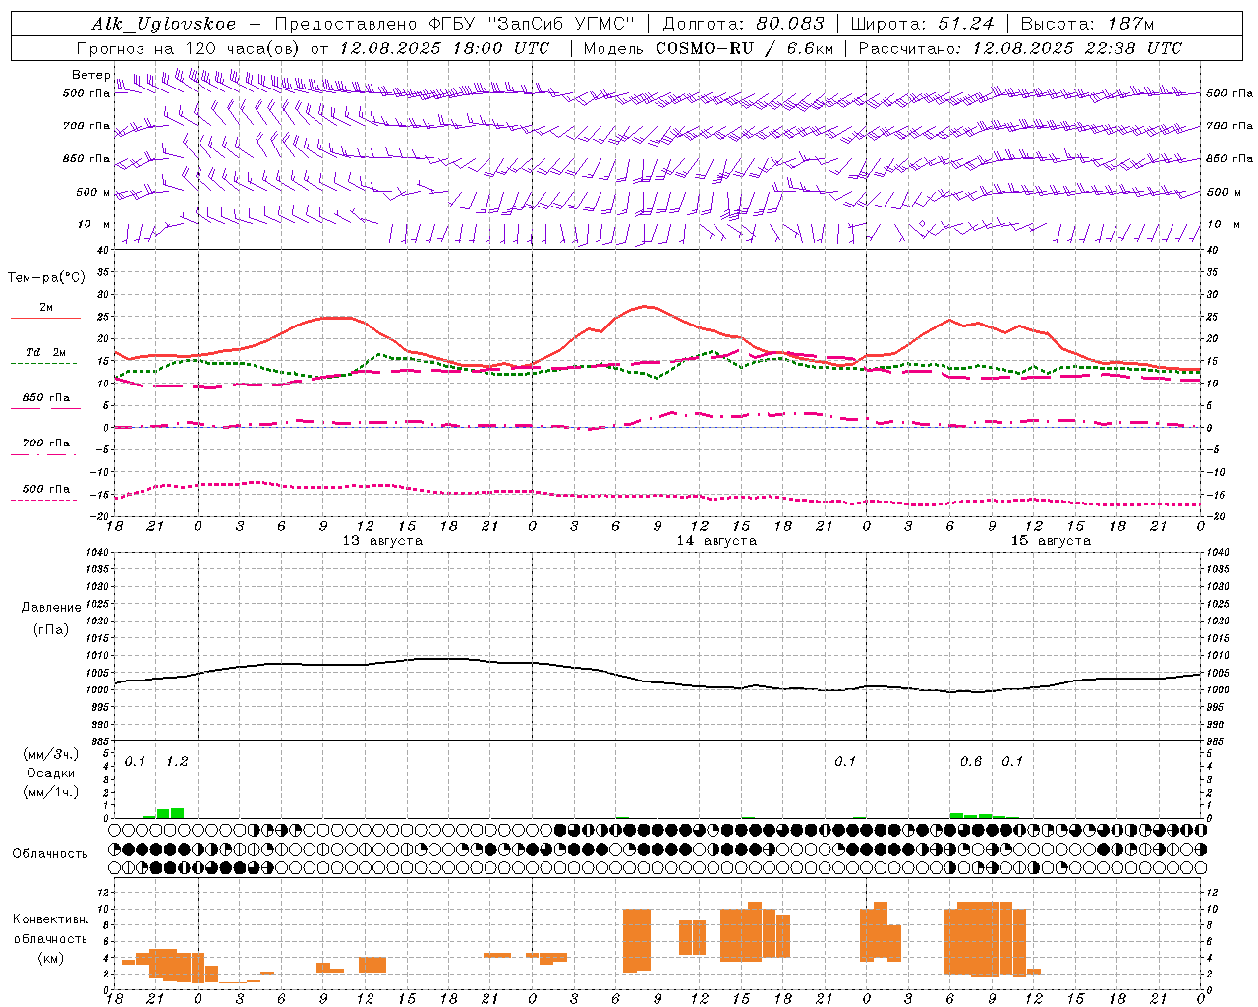Click the (мм/3ч.) precipitation unit label

coord(51,754)
